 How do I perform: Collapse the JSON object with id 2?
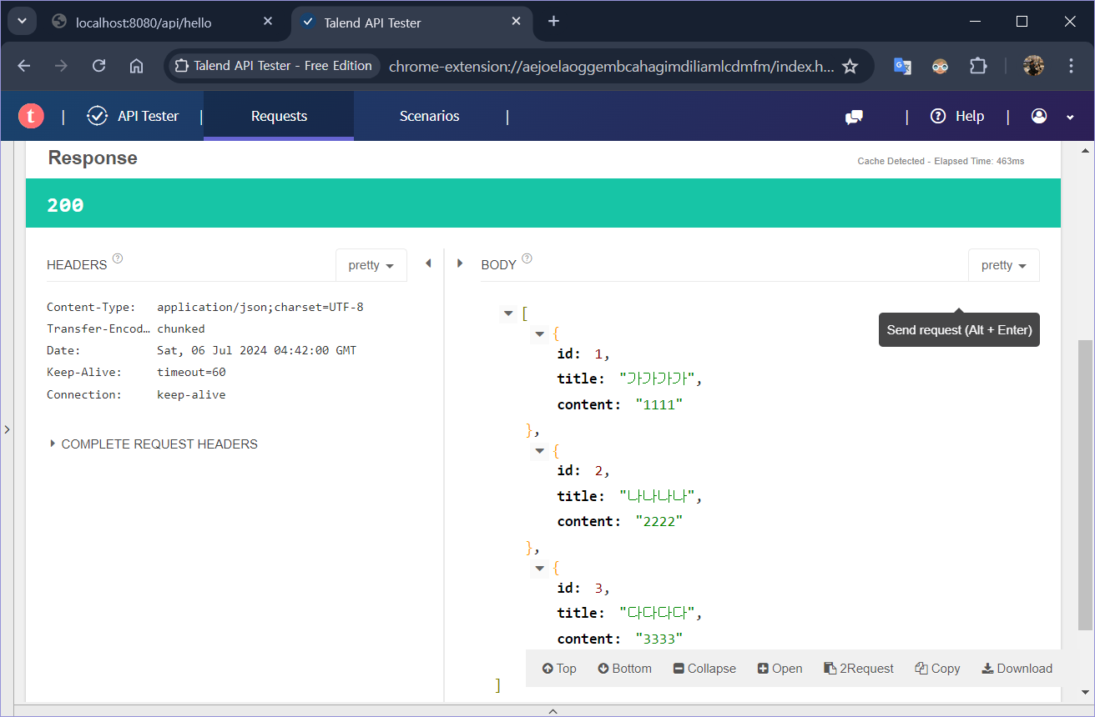(540, 451)
